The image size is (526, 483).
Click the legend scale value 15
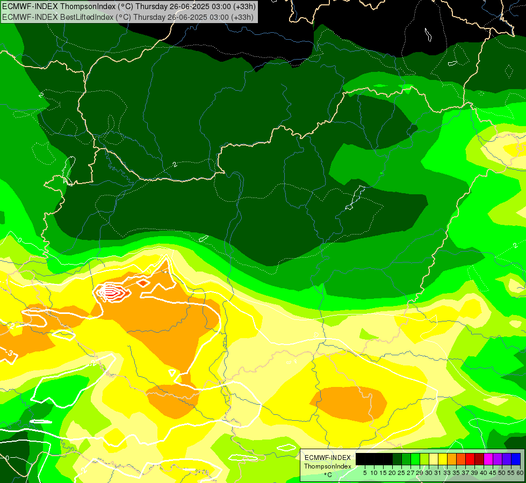(384, 473)
